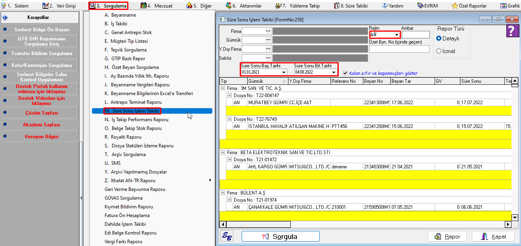
Task: Sort by the Gümrük column header
Action: tap(267, 81)
